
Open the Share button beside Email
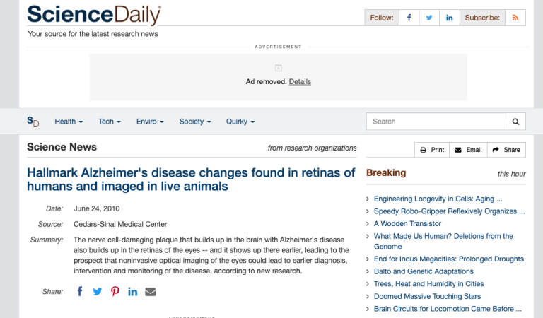[506, 150]
